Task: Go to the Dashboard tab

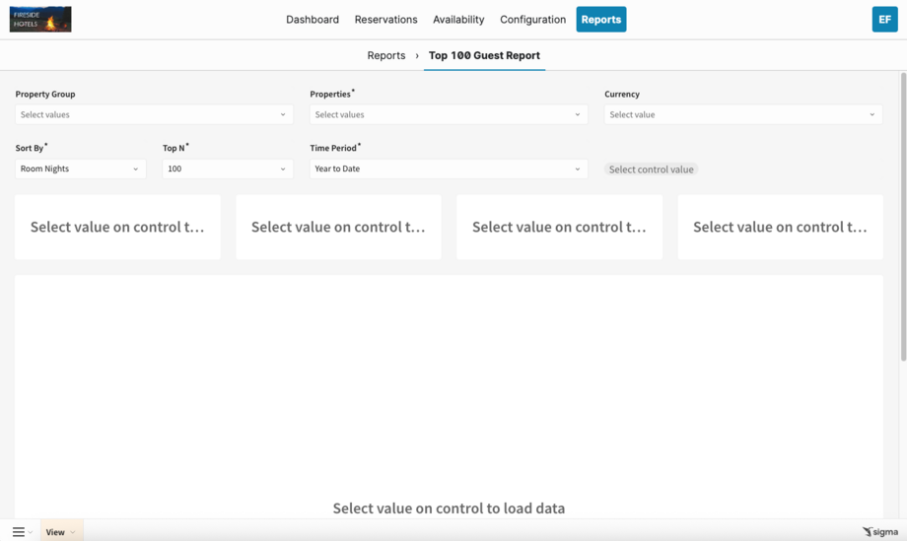Action: (x=313, y=19)
